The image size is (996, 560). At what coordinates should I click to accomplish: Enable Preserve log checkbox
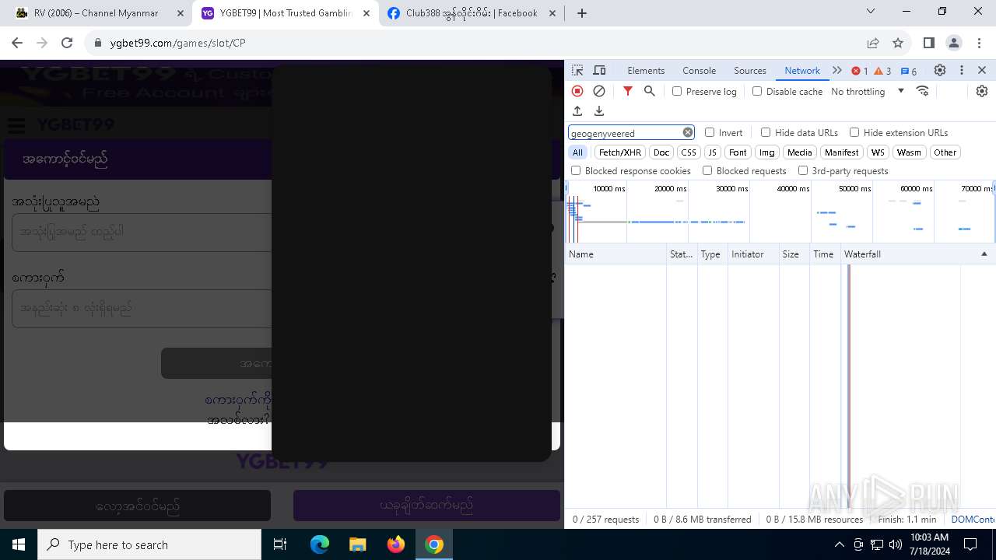click(677, 91)
